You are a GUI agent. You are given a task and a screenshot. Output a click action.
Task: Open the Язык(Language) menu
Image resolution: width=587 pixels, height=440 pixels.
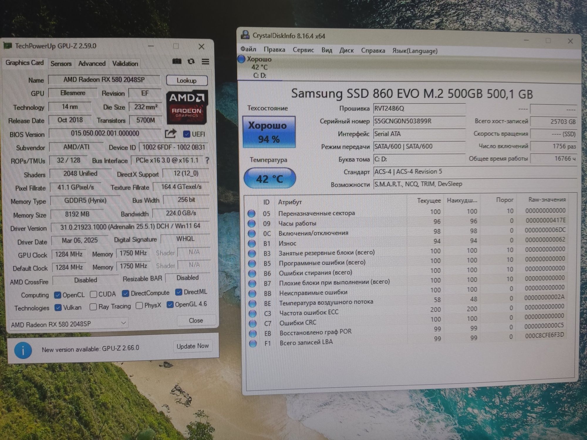click(415, 51)
